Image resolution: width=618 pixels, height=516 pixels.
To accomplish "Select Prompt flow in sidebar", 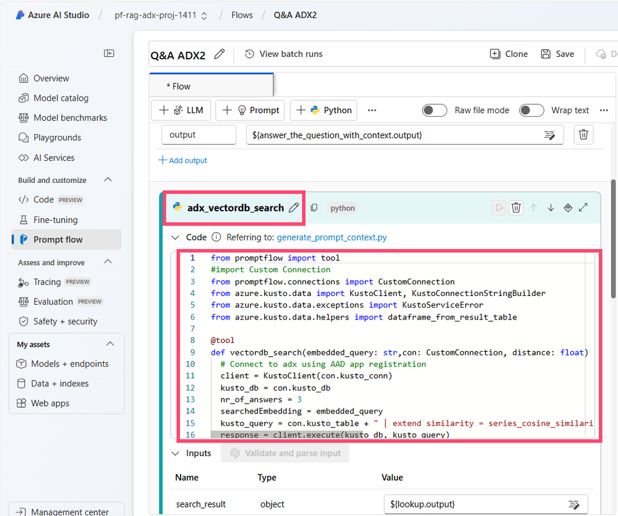I will click(x=66, y=239).
